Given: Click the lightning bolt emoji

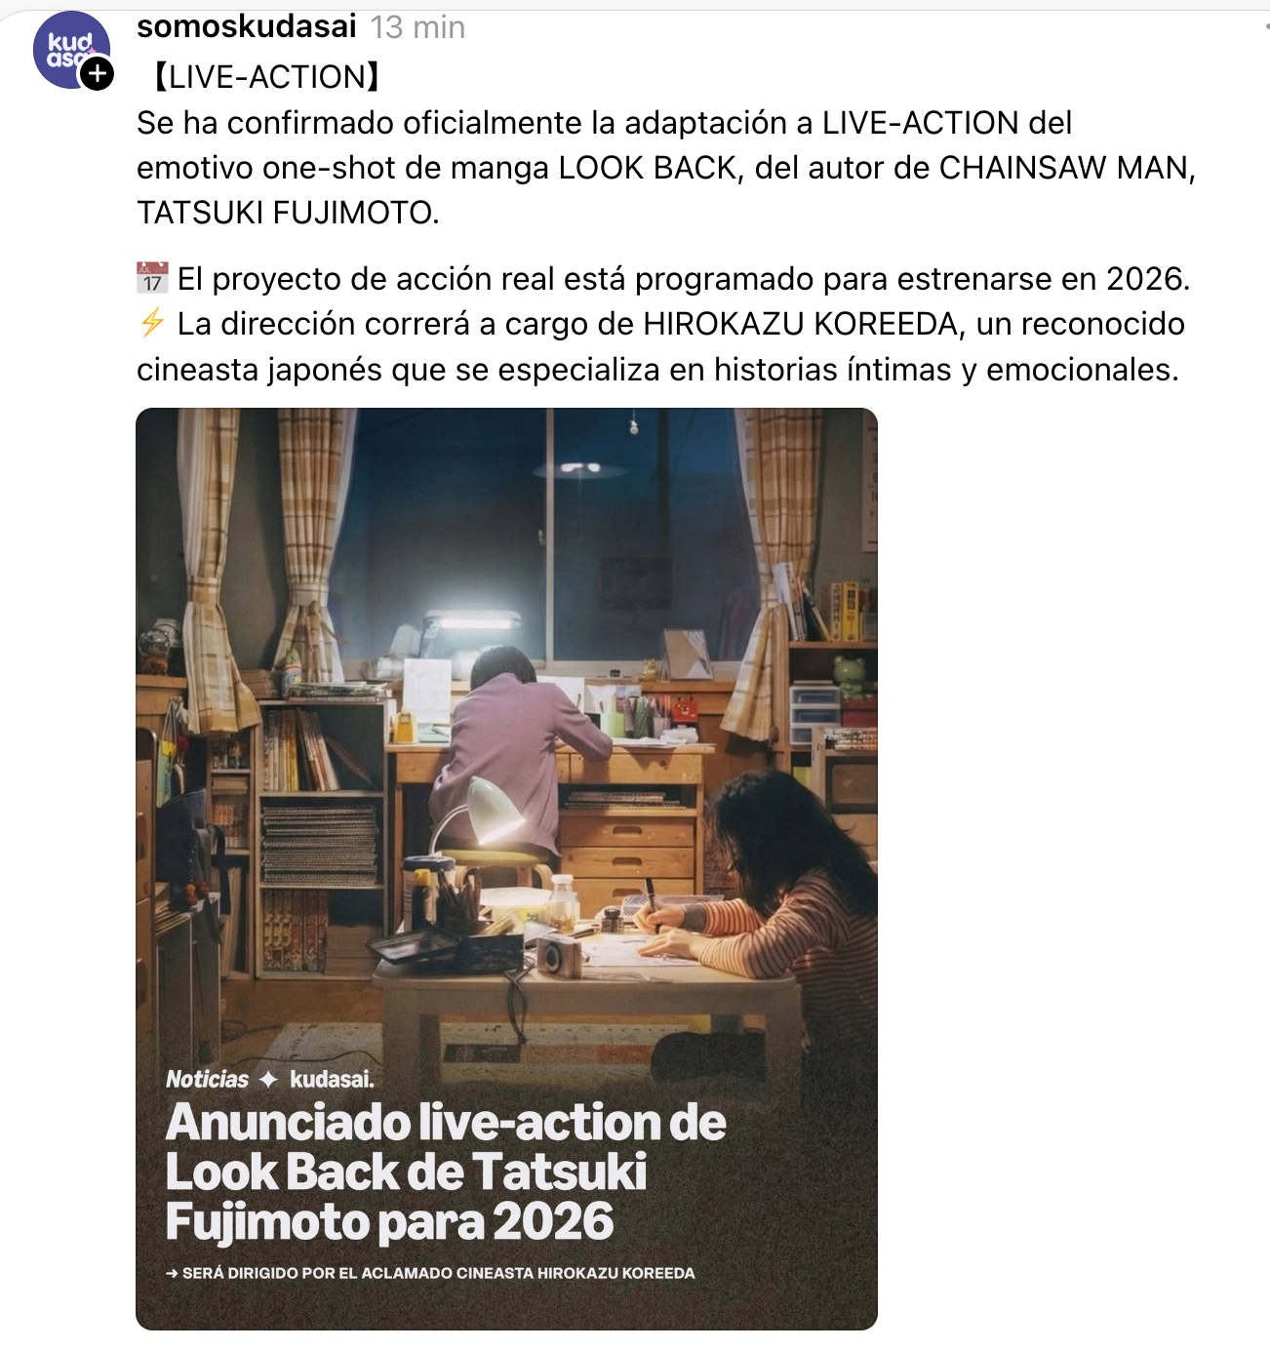Looking at the screenshot, I should [152, 323].
